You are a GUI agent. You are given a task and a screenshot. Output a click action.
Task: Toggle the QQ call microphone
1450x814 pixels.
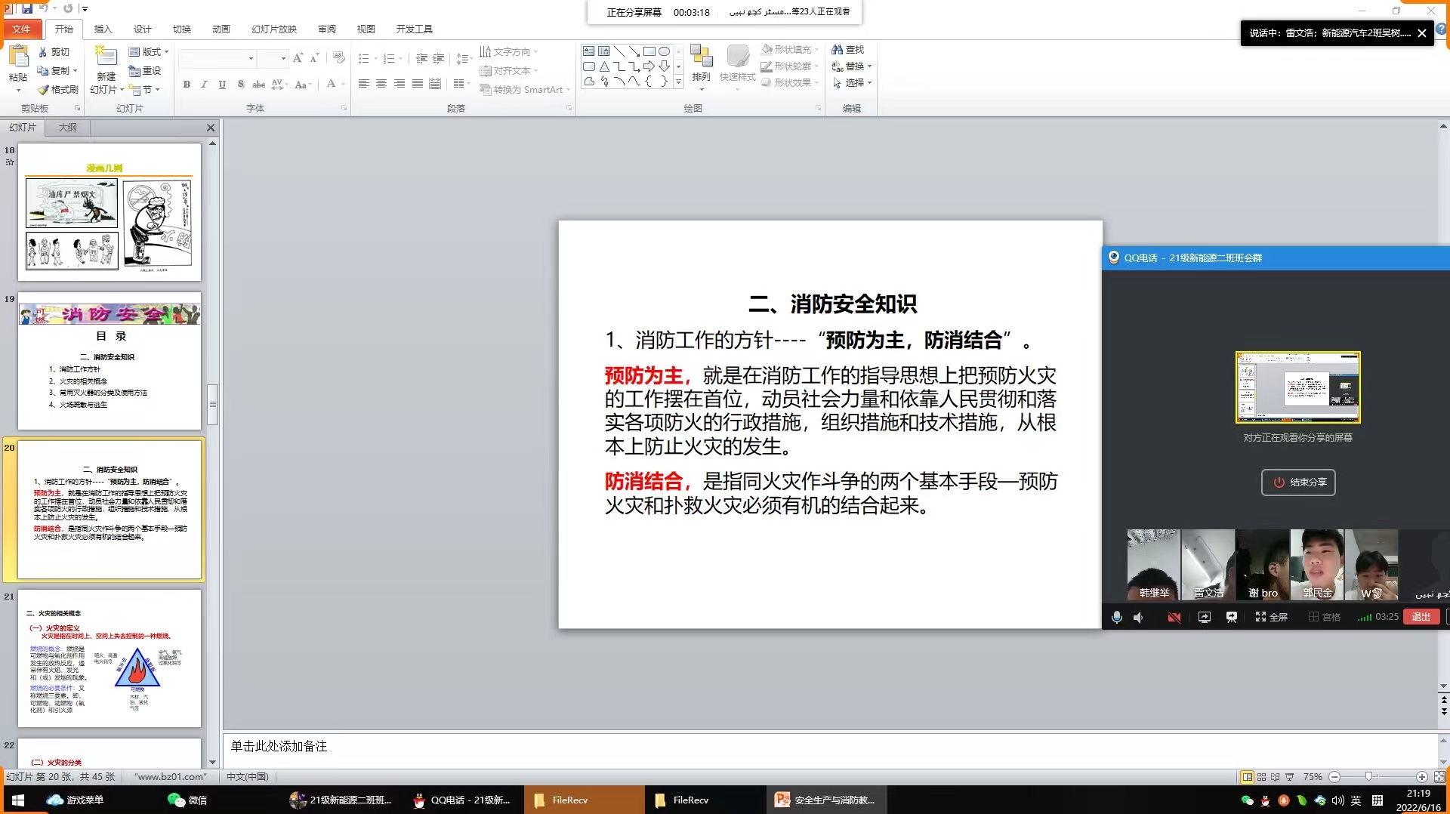pos(1117,617)
